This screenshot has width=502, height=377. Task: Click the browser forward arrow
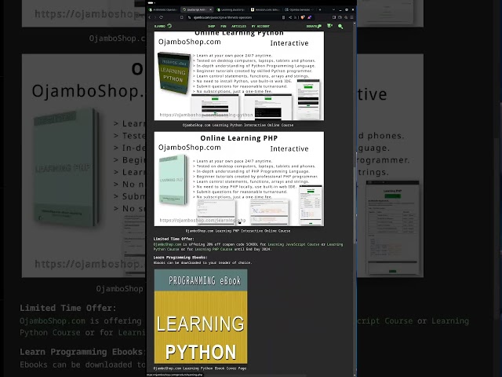point(155,17)
